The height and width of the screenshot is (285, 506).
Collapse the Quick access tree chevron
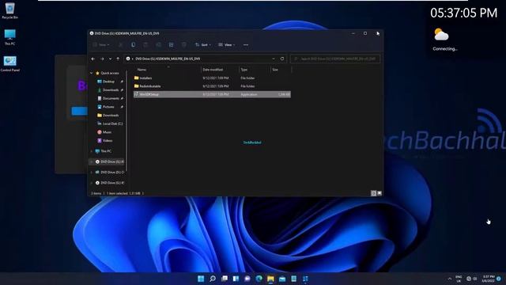[x=91, y=73]
